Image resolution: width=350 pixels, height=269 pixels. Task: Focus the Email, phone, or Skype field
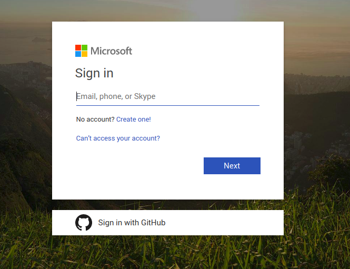tap(168, 97)
